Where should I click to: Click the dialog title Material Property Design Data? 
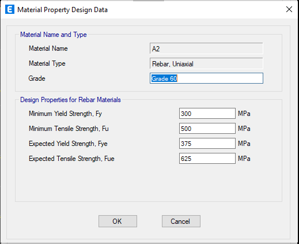62,10
